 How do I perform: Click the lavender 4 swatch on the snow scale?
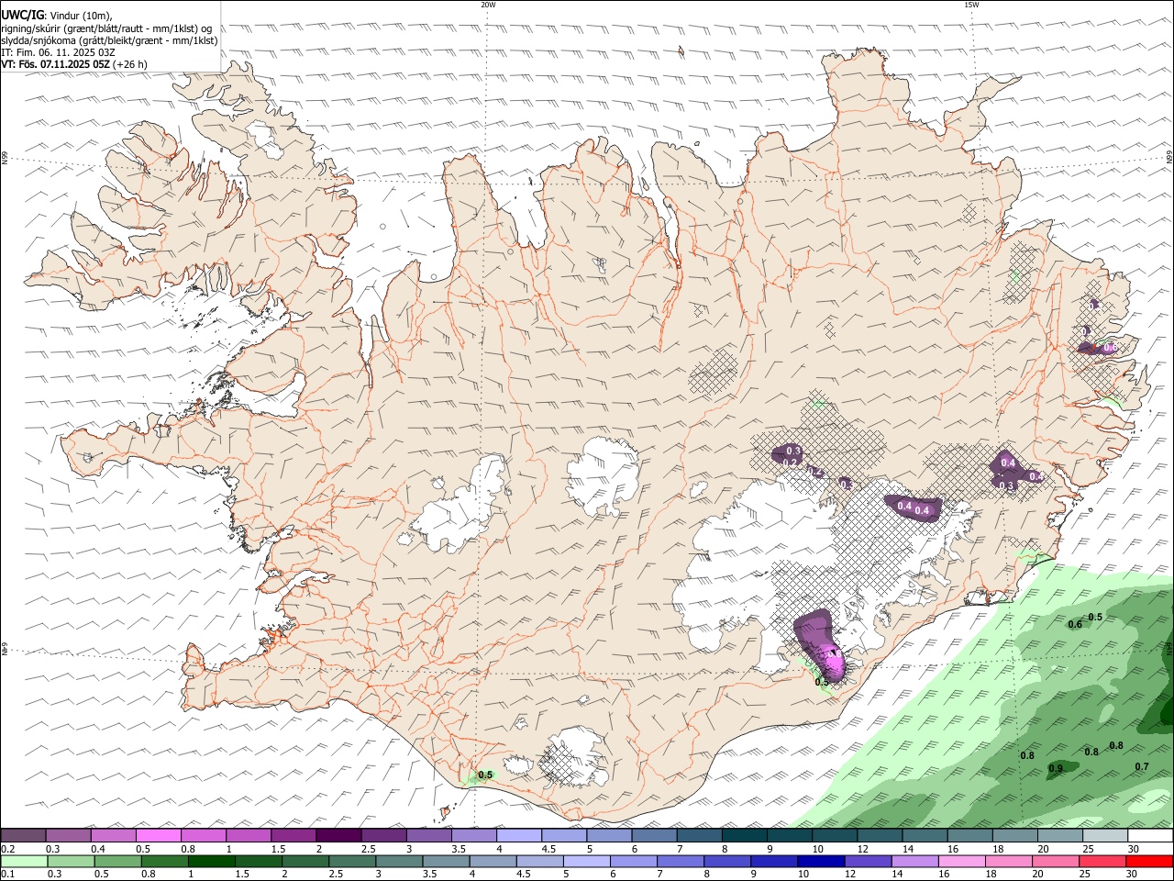coord(519,836)
